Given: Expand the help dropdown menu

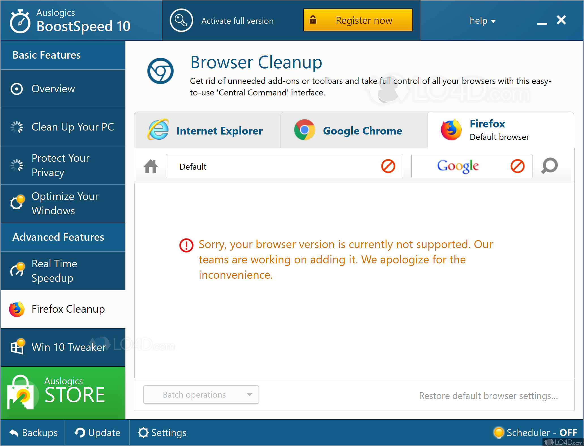Looking at the screenshot, I should point(482,21).
